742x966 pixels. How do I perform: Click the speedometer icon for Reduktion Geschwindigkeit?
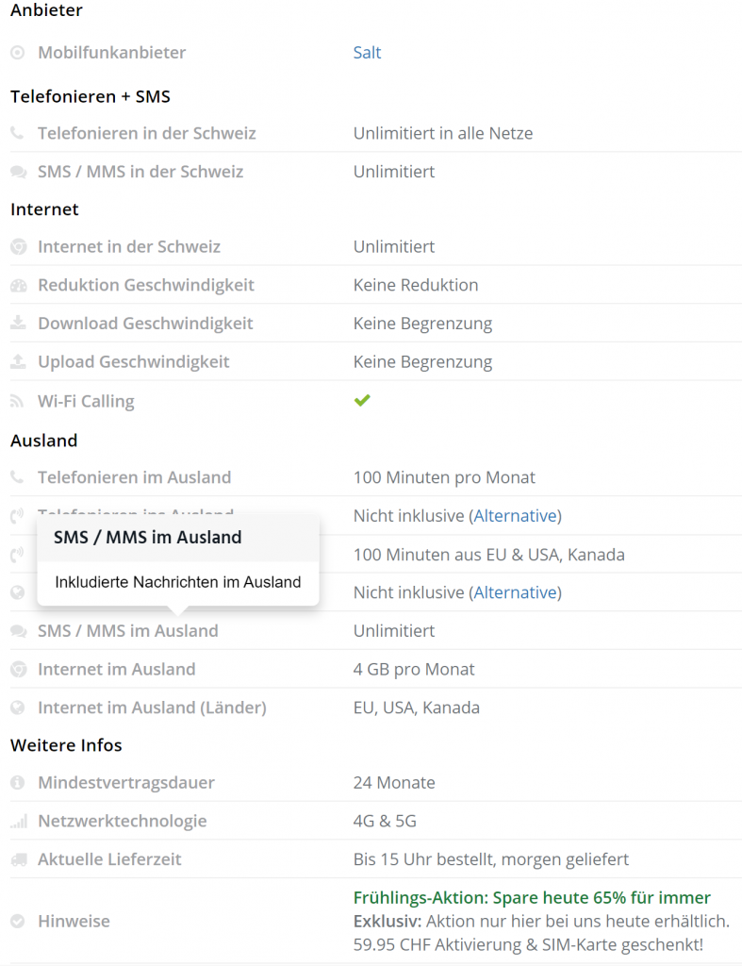click(18, 286)
